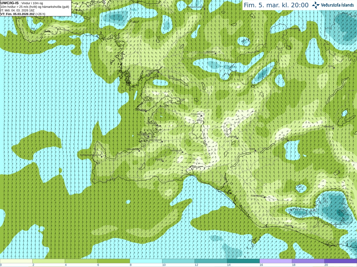
Task: Click the Hæll station label
Action: (252, 149)
